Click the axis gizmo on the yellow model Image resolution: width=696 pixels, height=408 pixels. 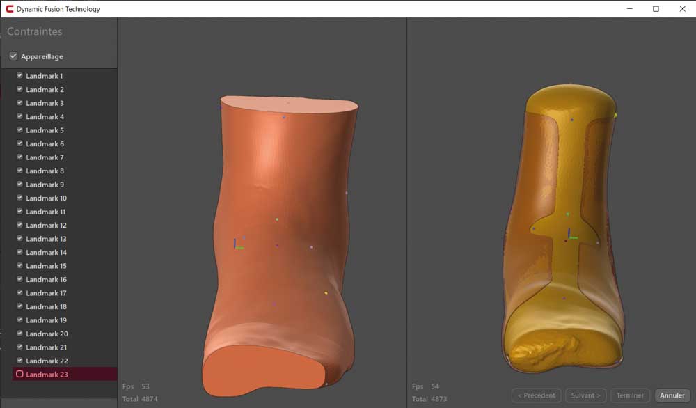(x=571, y=235)
